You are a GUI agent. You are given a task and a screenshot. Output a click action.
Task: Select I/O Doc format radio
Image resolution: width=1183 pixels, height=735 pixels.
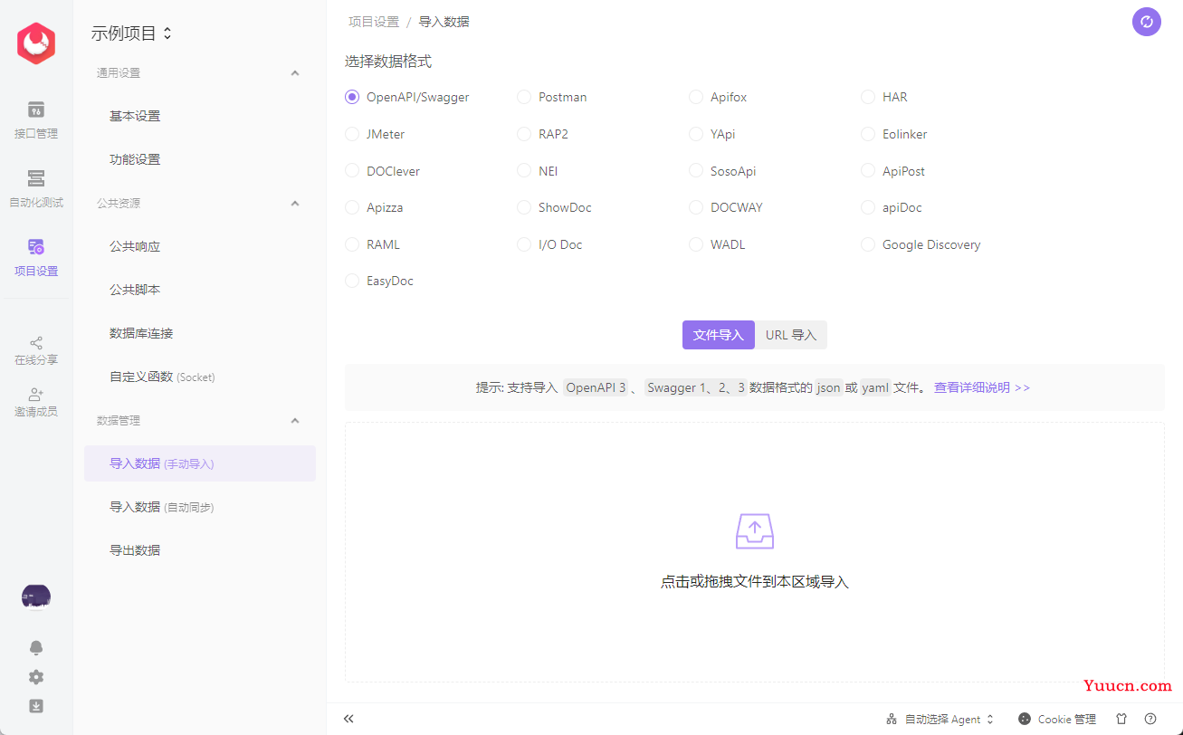tap(524, 244)
